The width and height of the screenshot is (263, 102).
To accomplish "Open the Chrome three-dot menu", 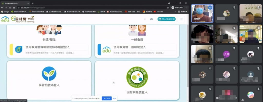I will tap(186, 8).
